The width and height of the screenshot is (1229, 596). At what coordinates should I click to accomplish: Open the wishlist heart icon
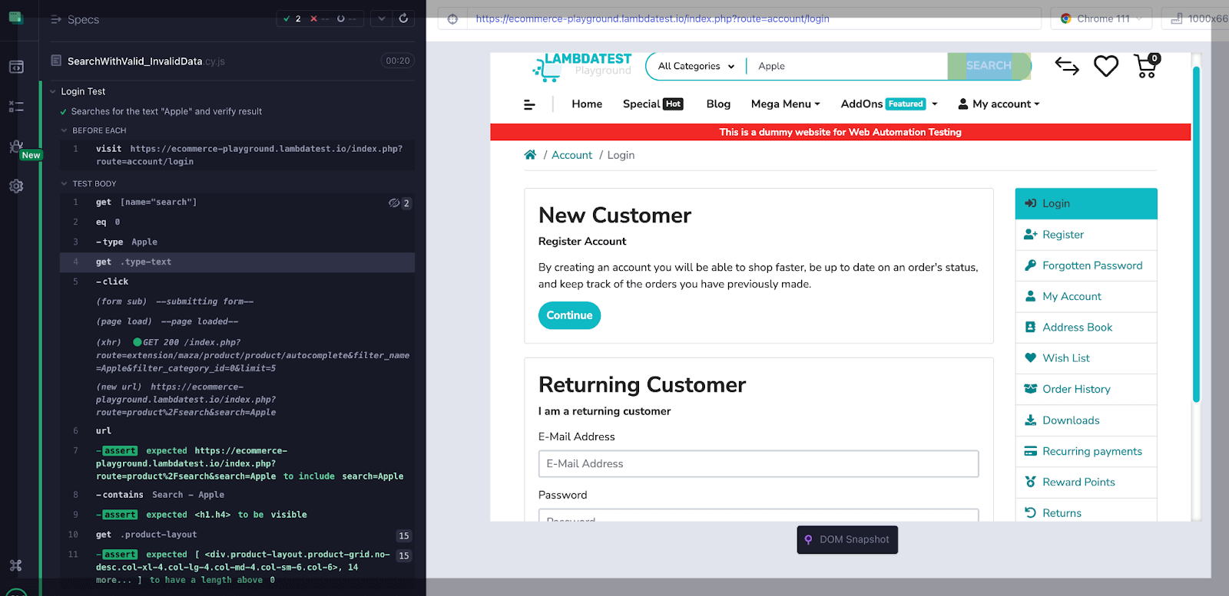(x=1105, y=67)
